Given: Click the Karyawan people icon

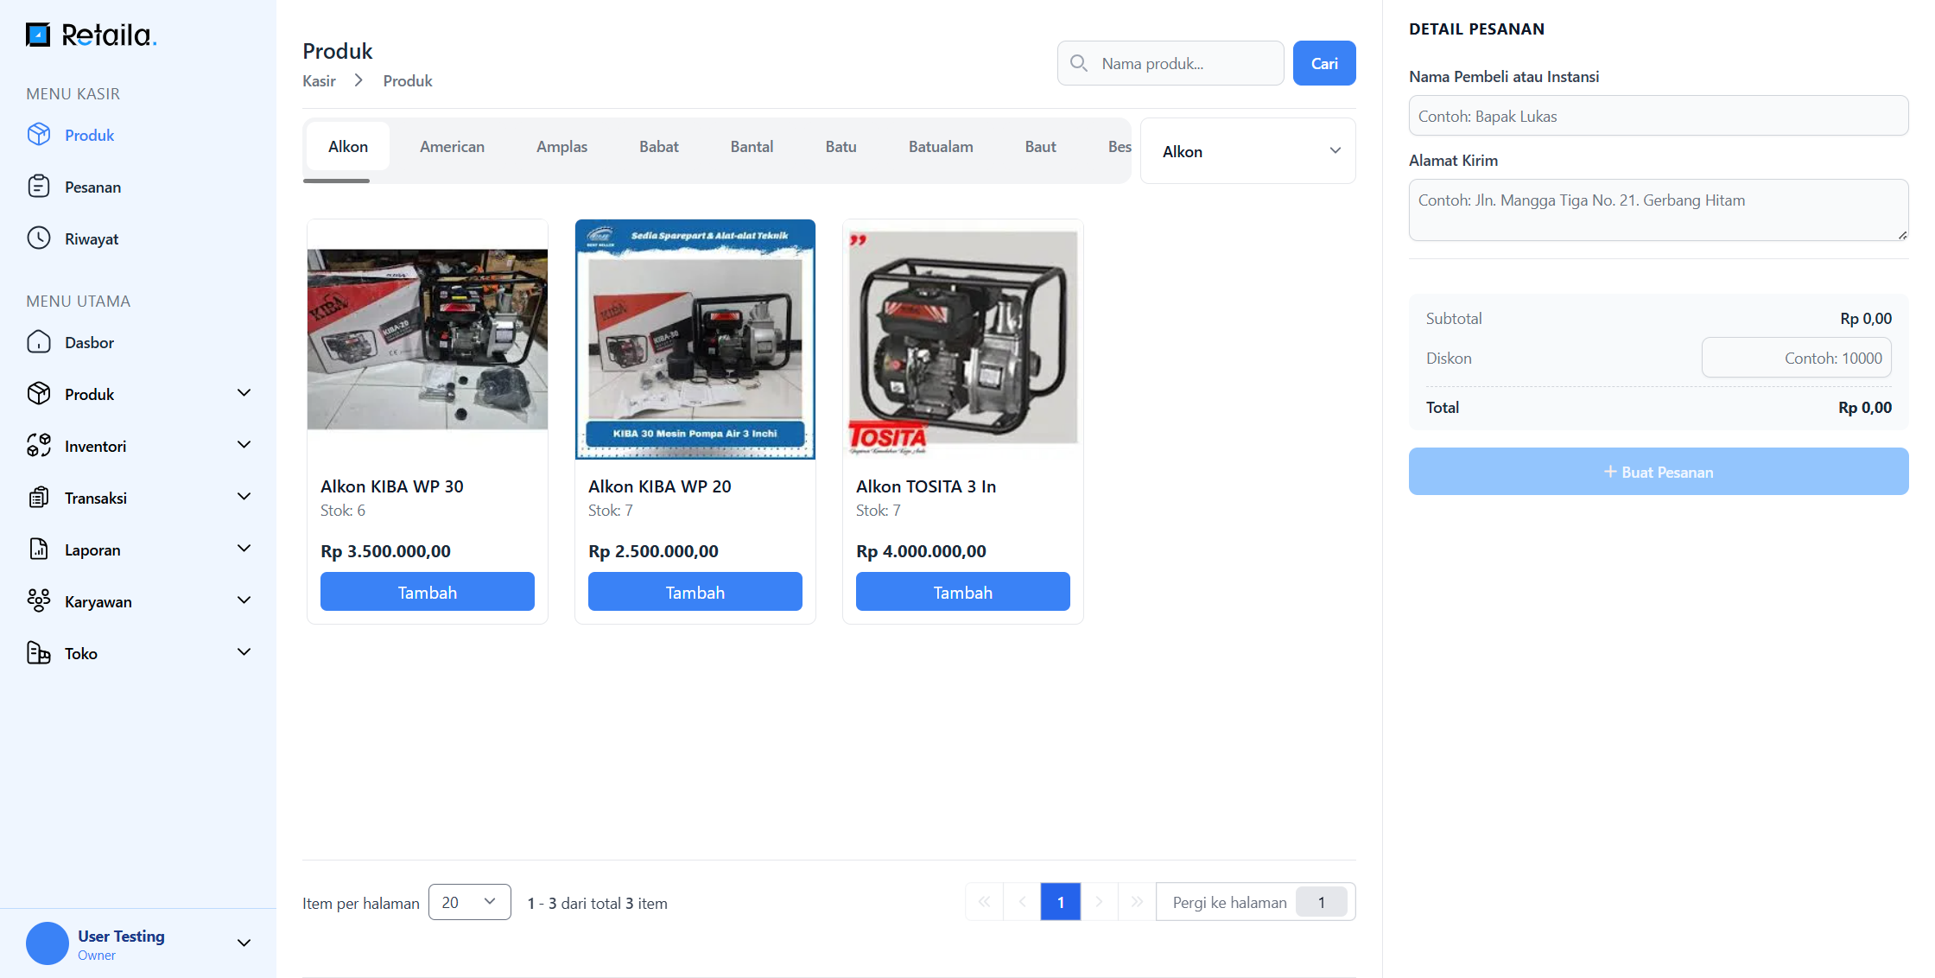Looking at the screenshot, I should 39,601.
